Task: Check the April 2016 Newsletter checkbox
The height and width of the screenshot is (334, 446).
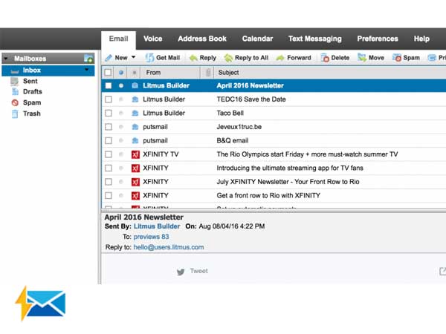Action: pyautogui.click(x=109, y=86)
